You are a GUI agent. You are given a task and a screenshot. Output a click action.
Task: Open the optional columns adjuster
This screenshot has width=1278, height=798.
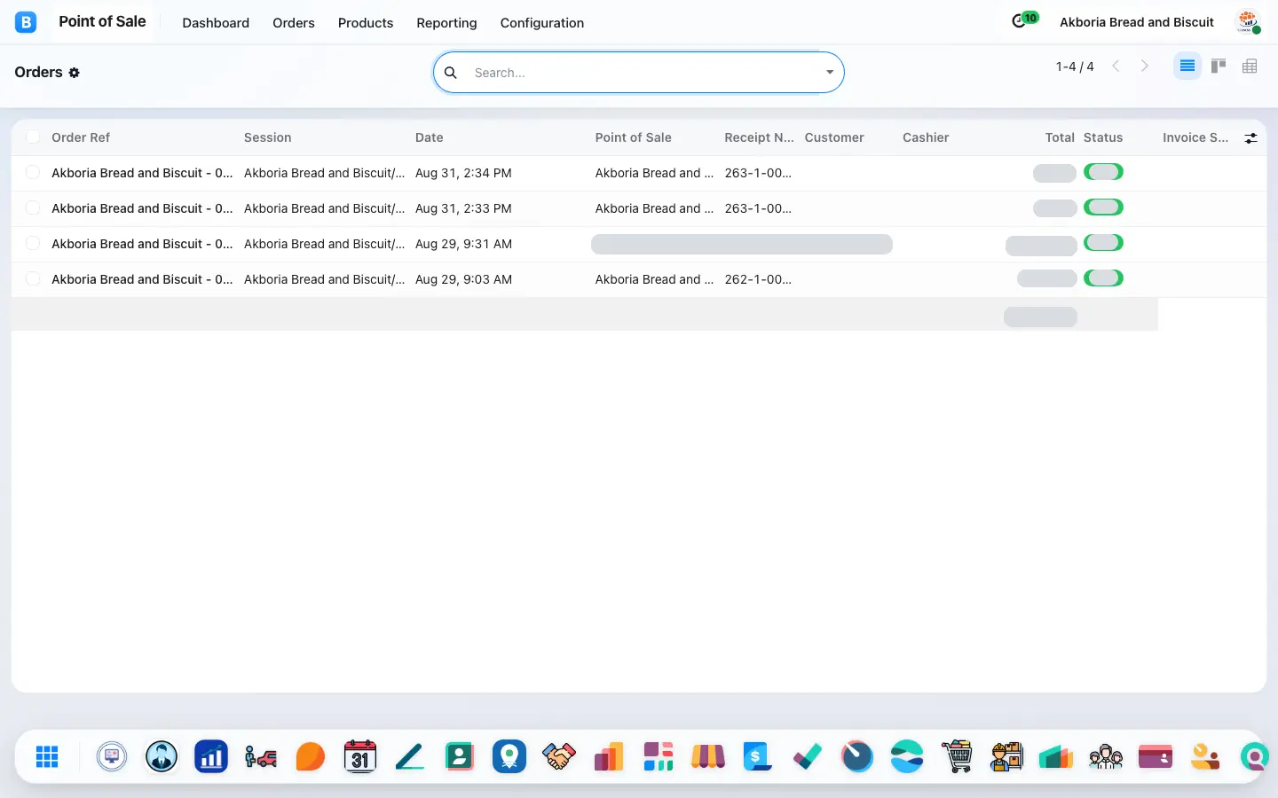tap(1250, 138)
